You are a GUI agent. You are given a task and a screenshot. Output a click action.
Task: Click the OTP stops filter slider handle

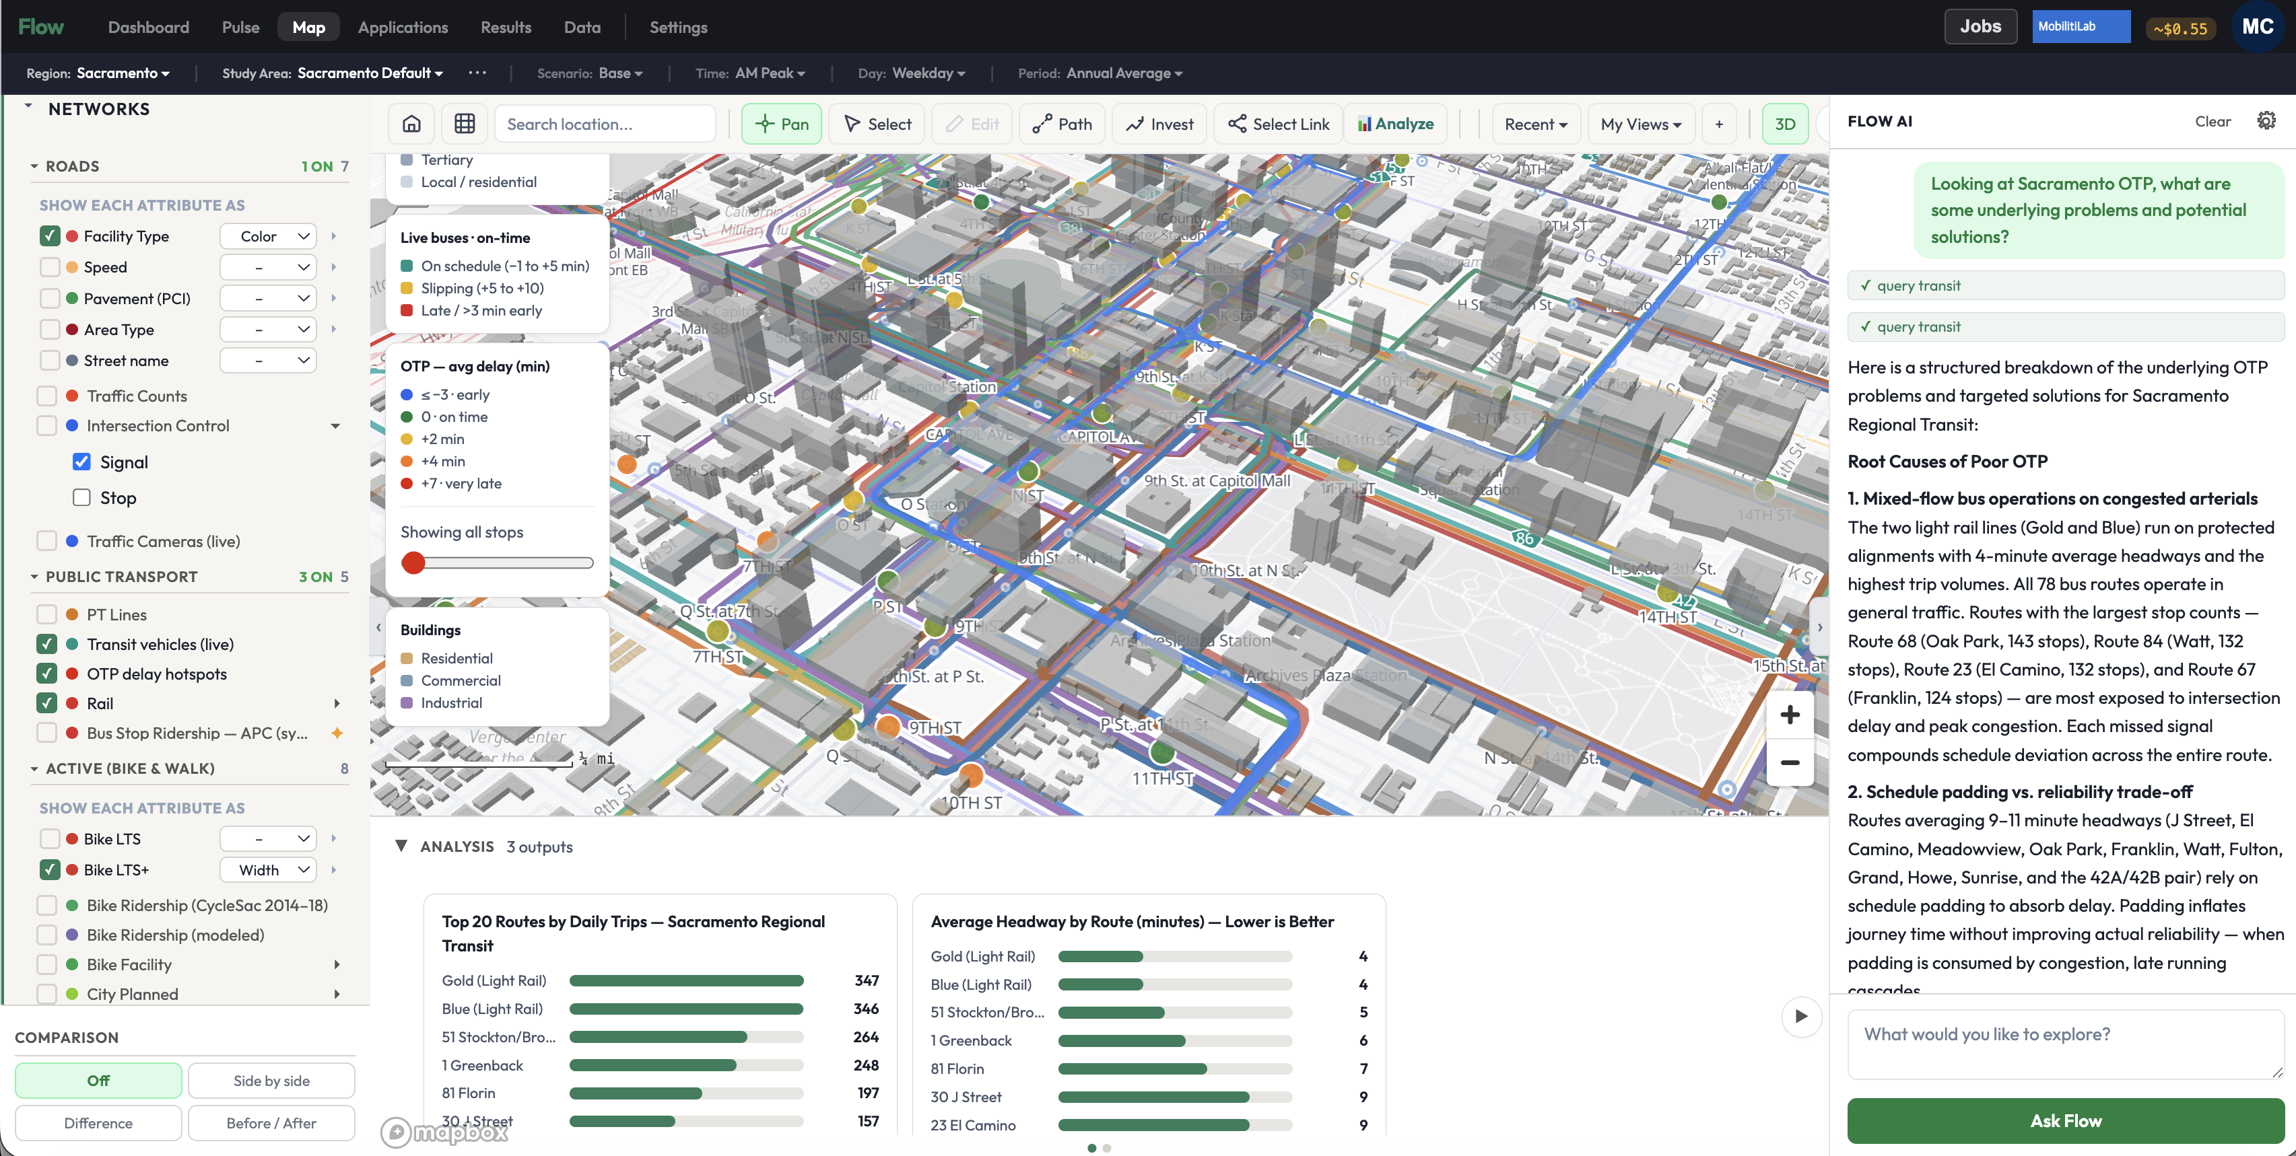(x=413, y=562)
